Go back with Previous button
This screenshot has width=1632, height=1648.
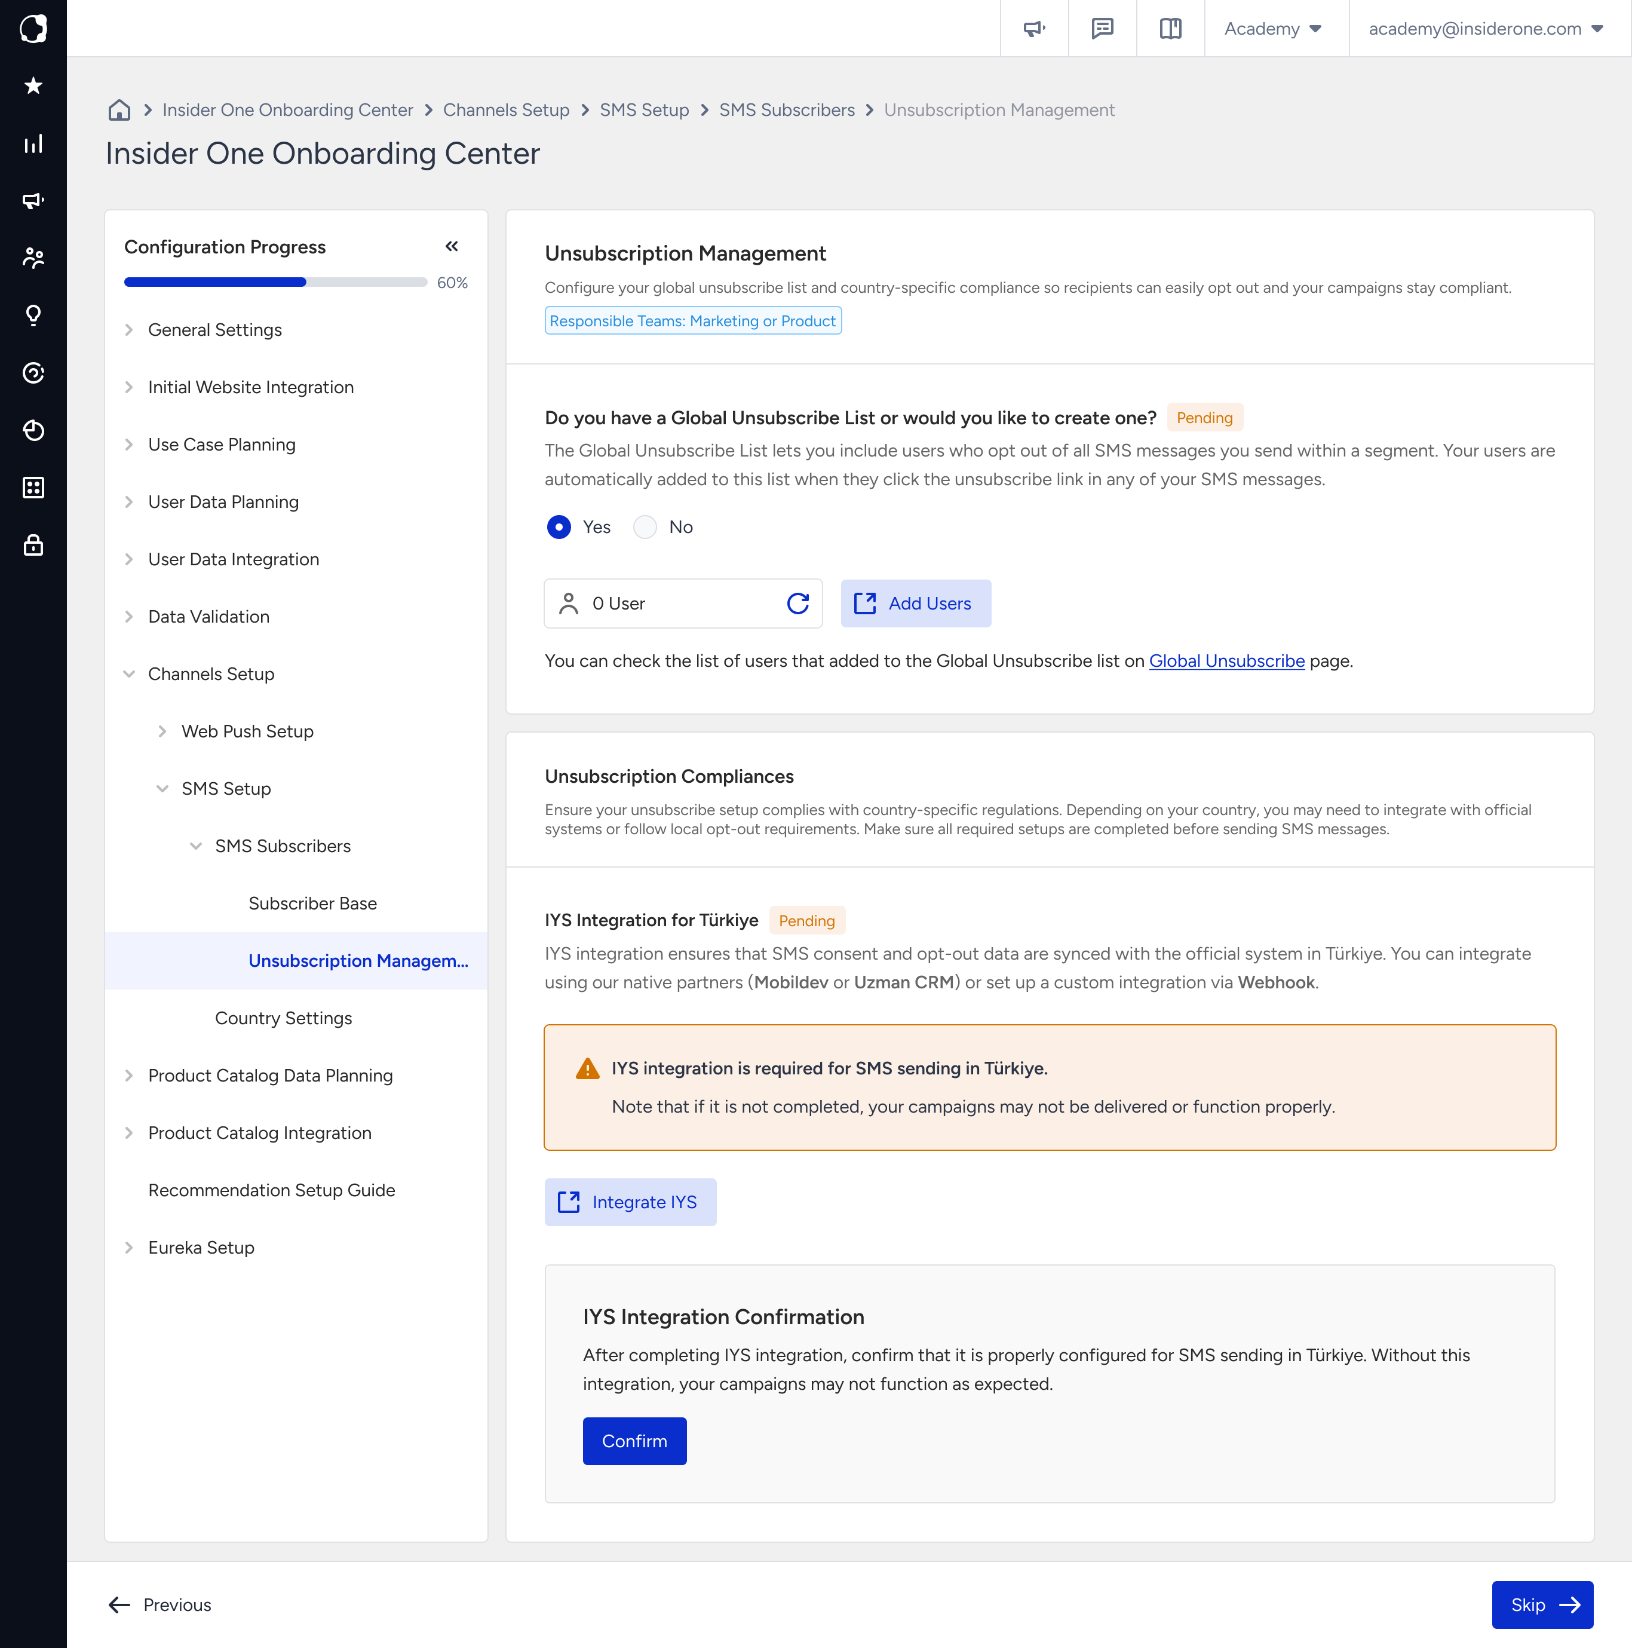159,1604
